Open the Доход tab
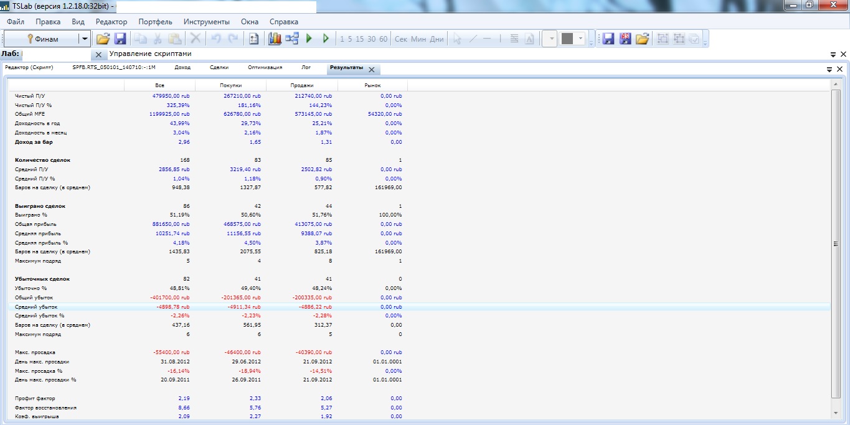Screen dimensions: 850x425 [182, 67]
